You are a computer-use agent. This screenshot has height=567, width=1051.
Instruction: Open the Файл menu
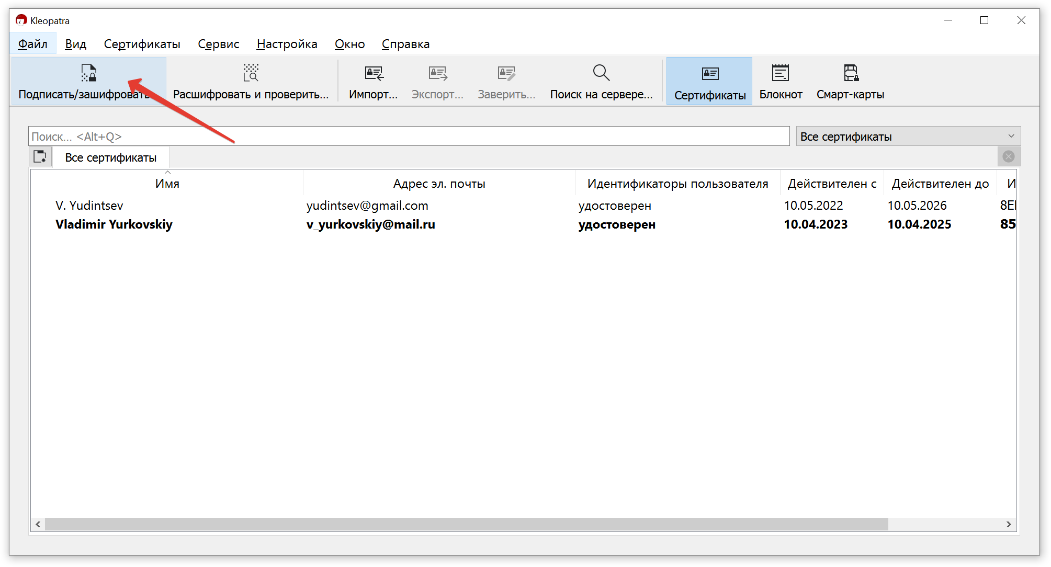[x=32, y=44]
